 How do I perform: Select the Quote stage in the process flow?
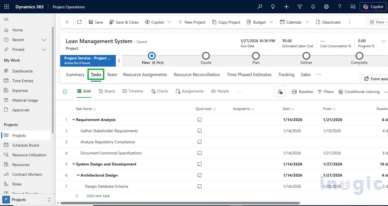coord(206,56)
